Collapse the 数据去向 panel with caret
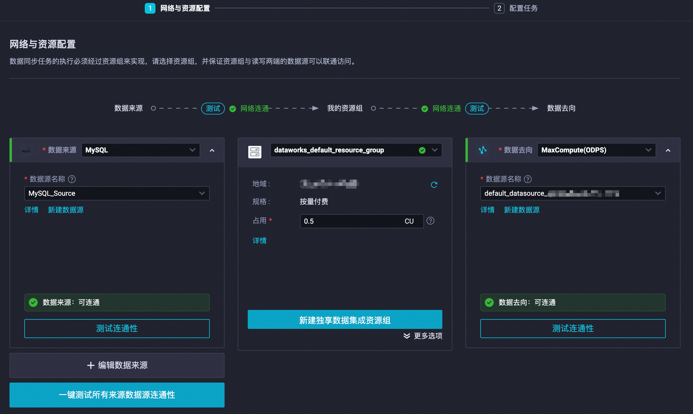 (x=668, y=150)
